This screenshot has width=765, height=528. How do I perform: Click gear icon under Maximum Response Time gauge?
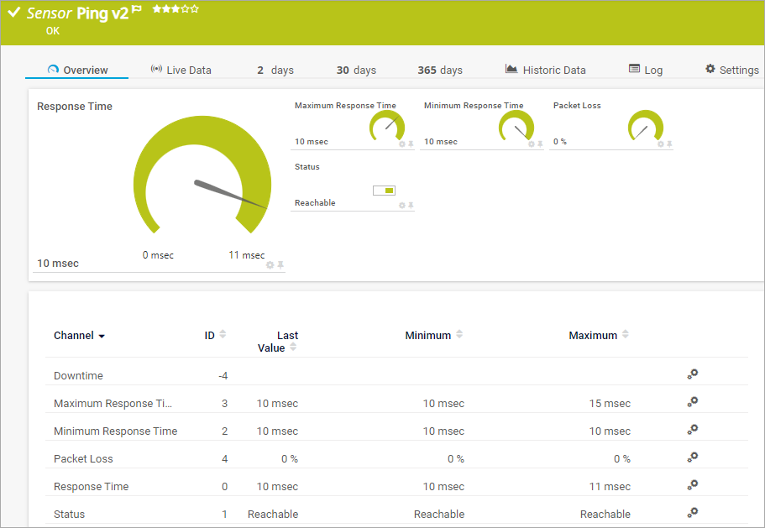tap(401, 144)
